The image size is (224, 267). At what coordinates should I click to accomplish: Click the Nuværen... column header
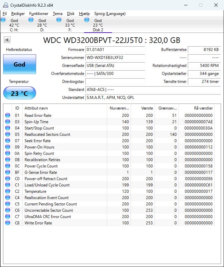click(119, 108)
